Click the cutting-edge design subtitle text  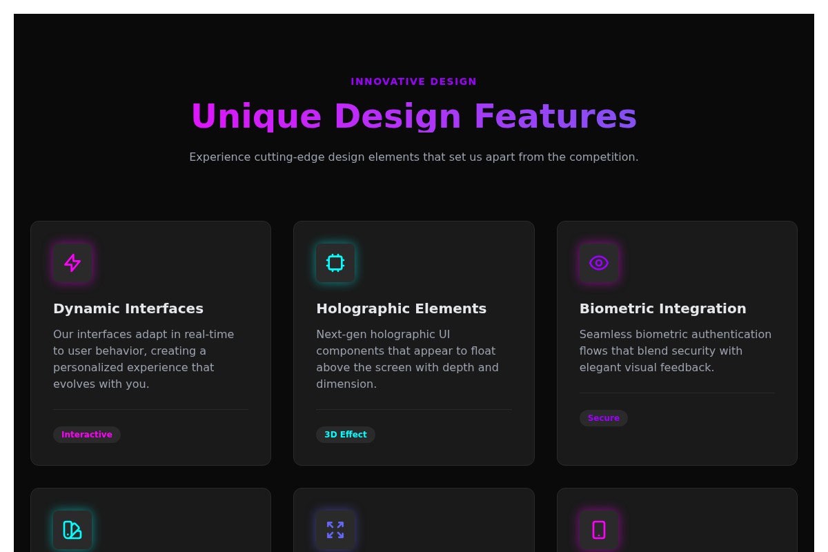(x=414, y=157)
